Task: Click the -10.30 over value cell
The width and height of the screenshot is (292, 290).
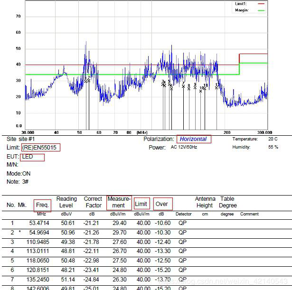Action: click(162, 233)
